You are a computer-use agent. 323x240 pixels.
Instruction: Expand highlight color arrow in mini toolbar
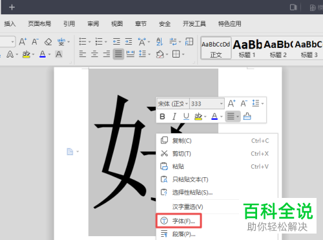click(205, 116)
